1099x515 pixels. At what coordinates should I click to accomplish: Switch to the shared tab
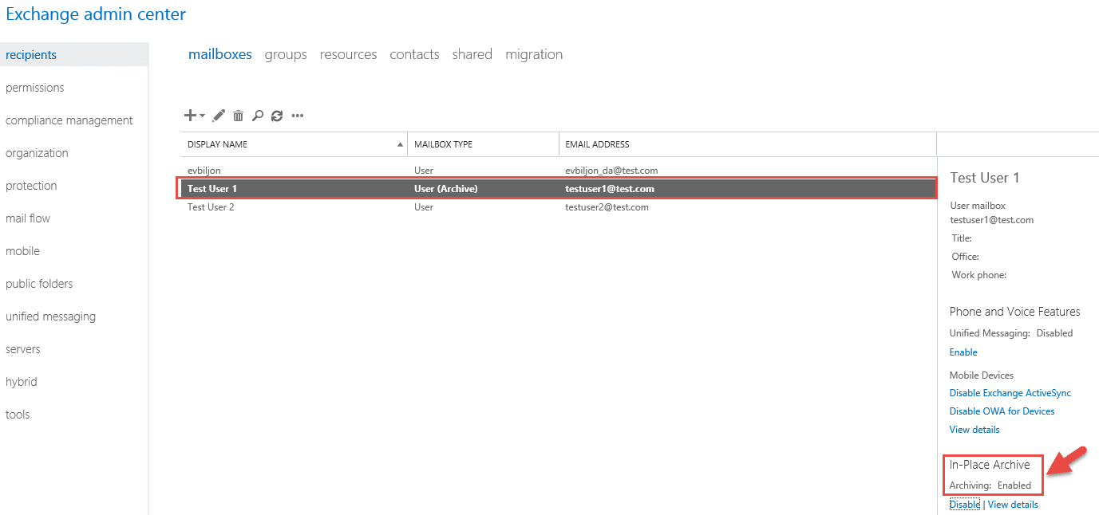pyautogui.click(x=472, y=54)
